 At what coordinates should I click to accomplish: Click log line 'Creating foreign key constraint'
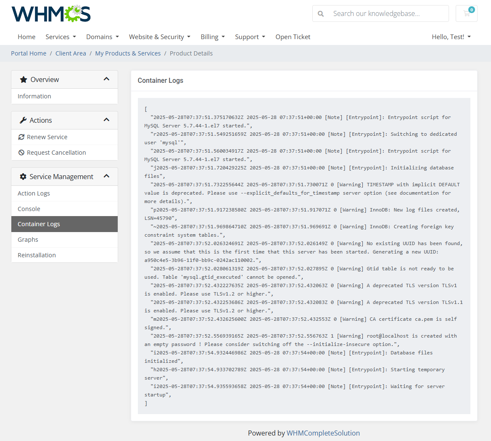coord(299,231)
